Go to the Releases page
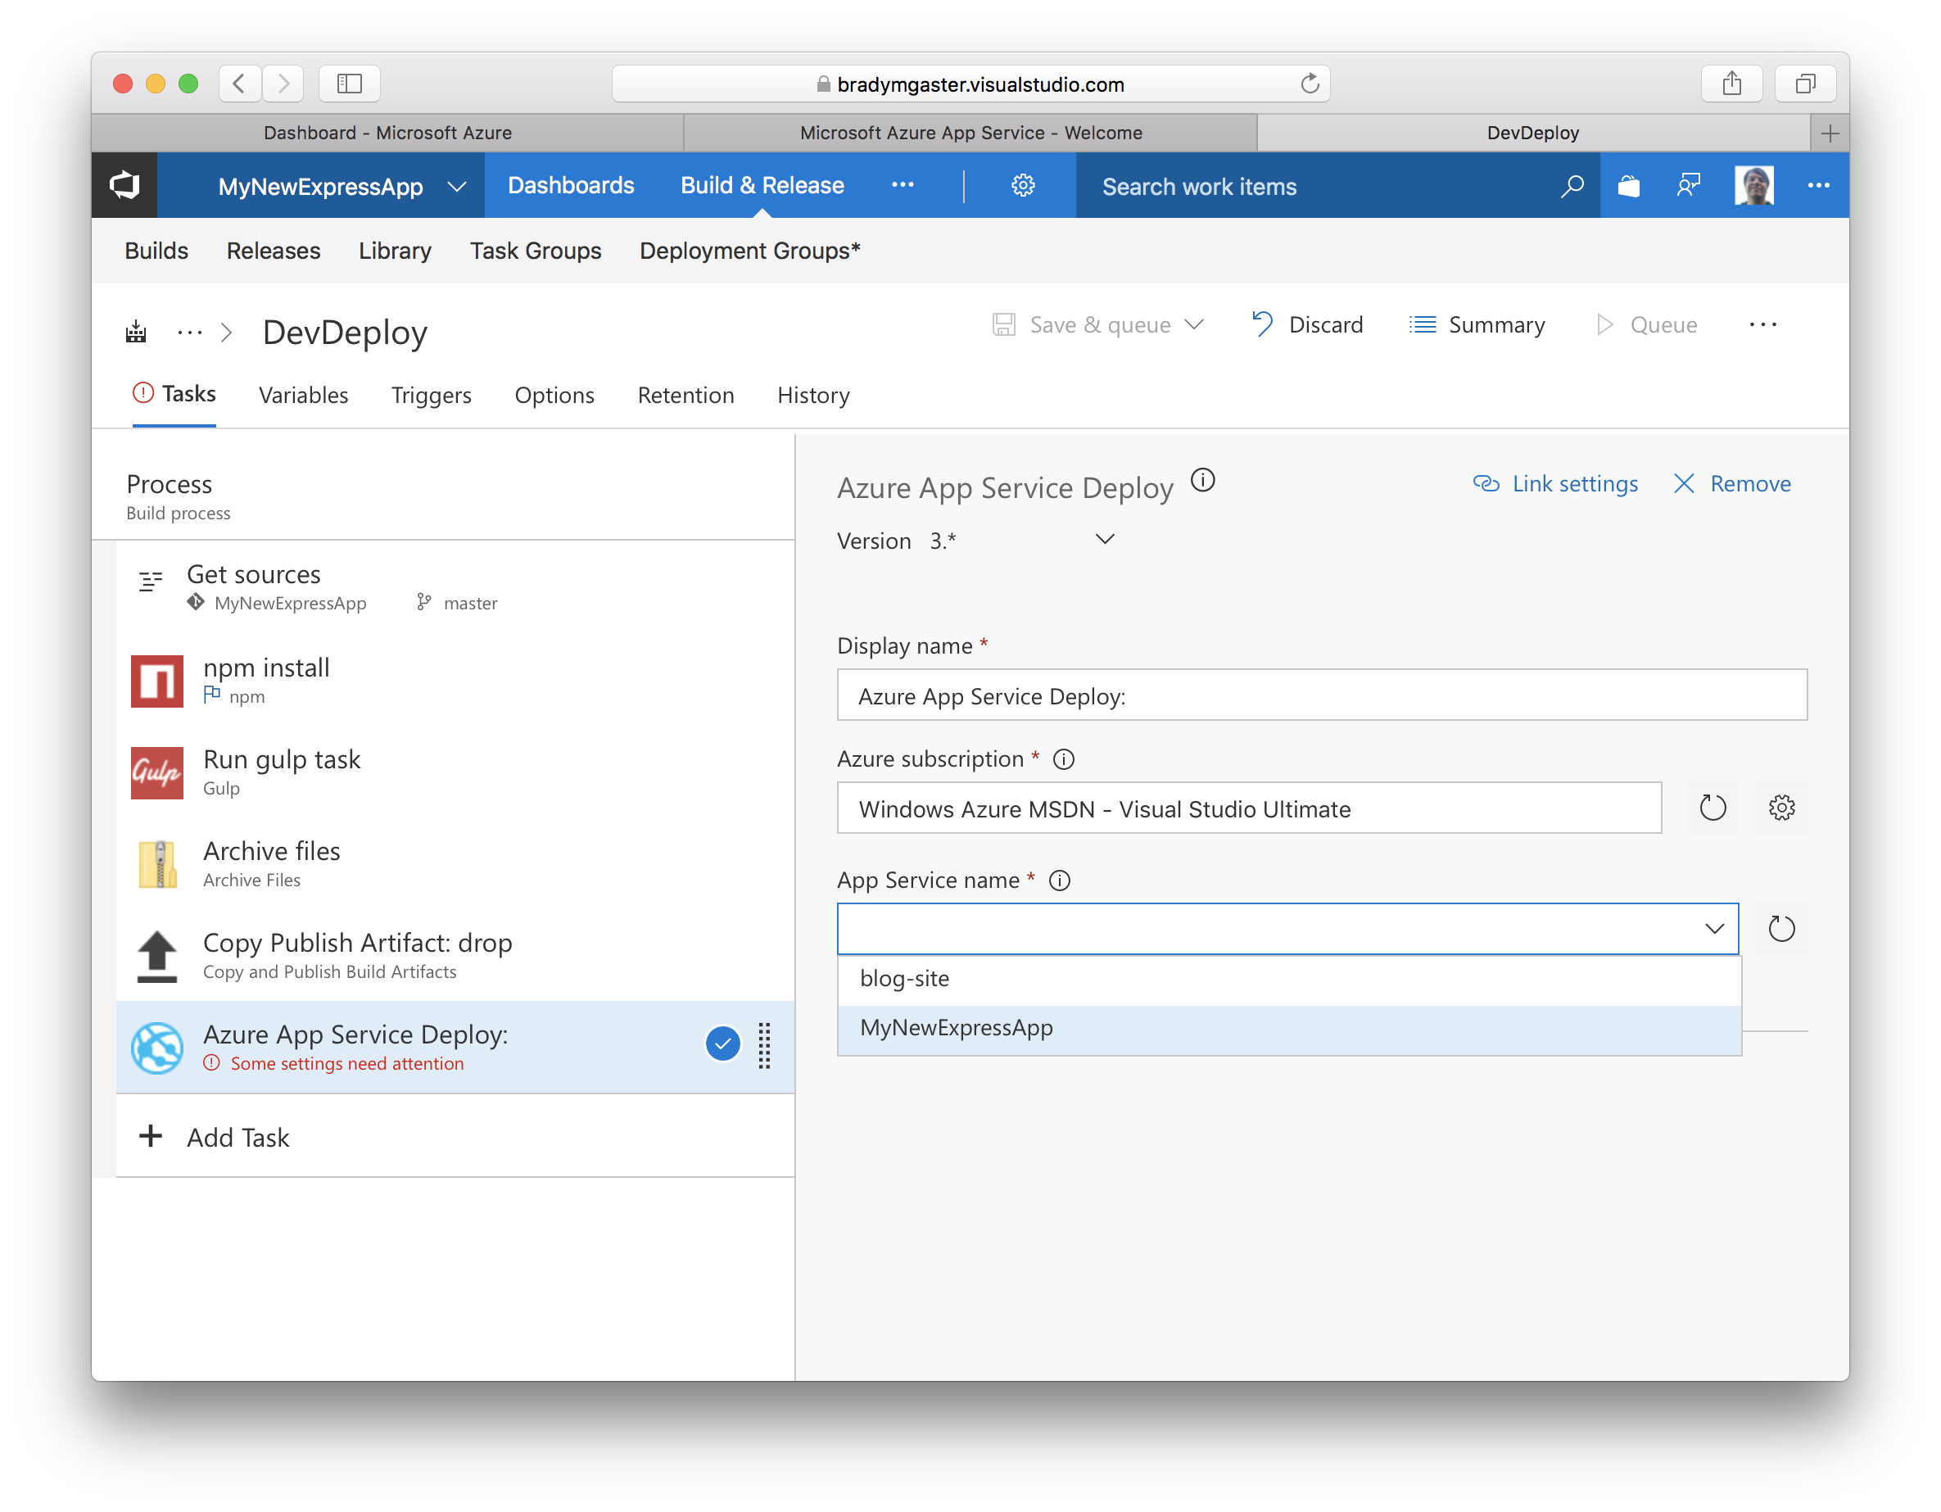Screen dimensions: 1941x1512 click(x=273, y=251)
